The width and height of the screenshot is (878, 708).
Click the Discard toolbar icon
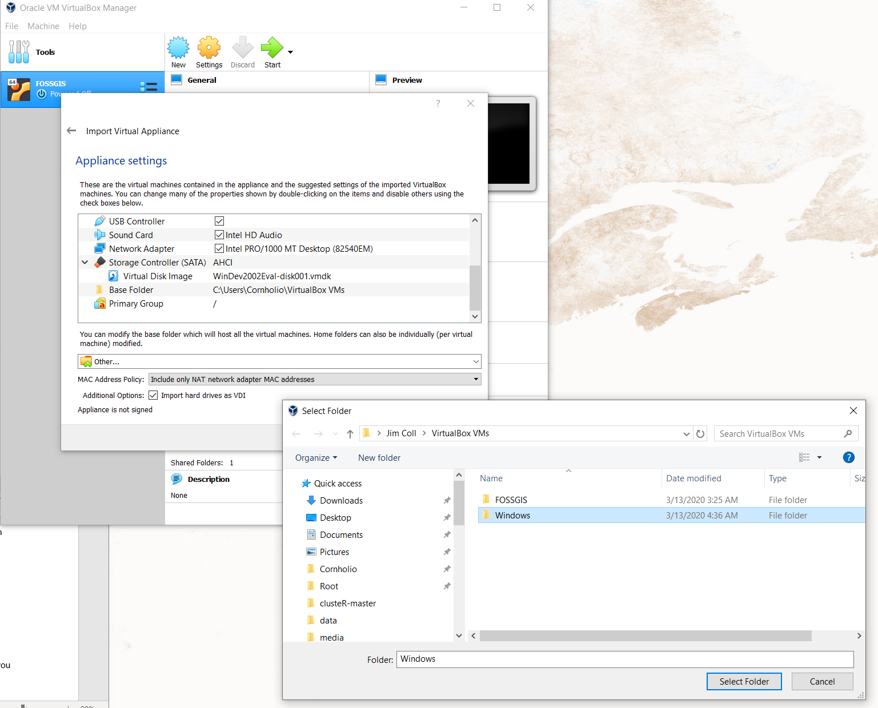click(243, 48)
